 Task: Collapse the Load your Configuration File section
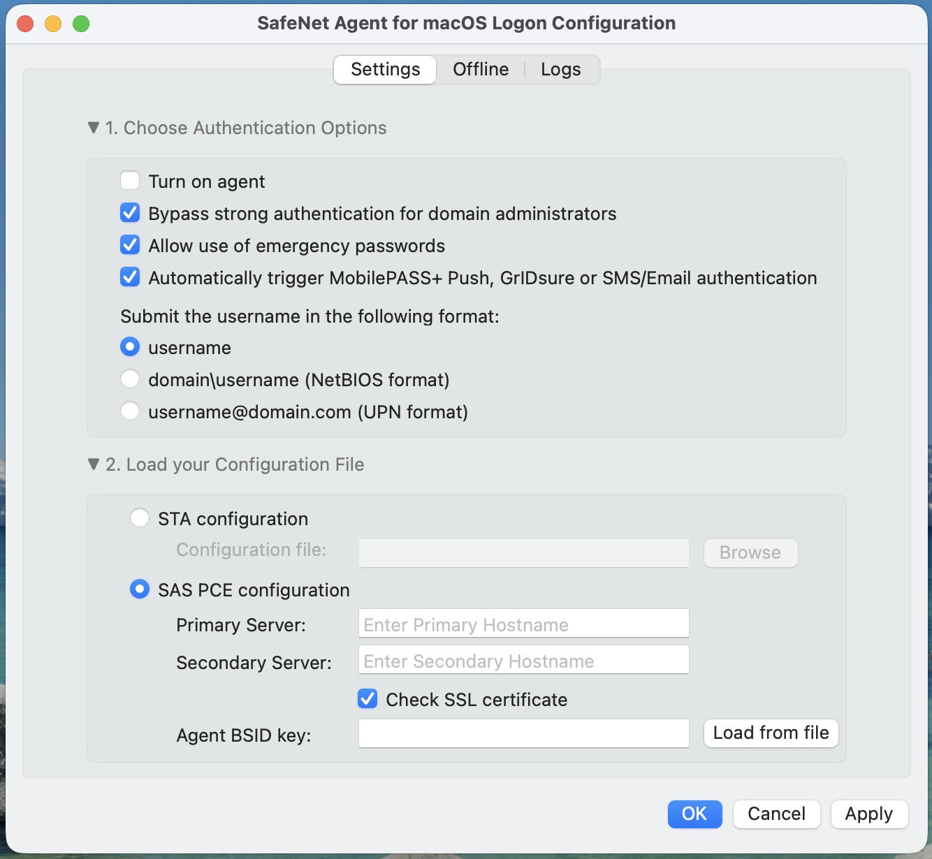tap(94, 464)
